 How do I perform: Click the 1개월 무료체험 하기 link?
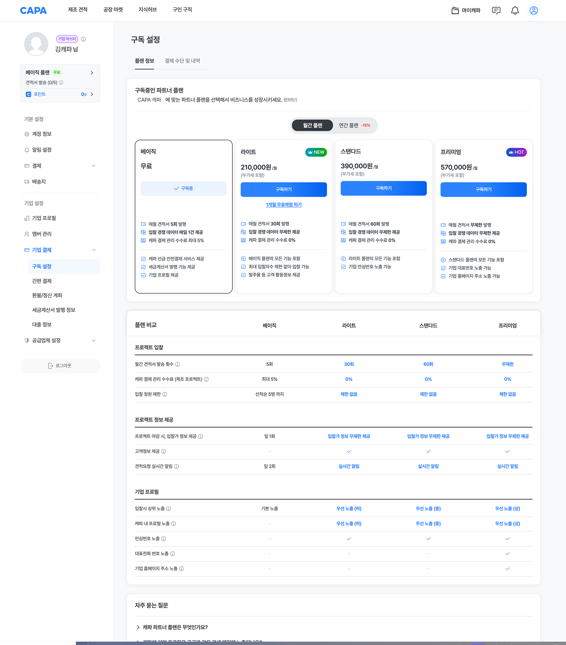[283, 205]
